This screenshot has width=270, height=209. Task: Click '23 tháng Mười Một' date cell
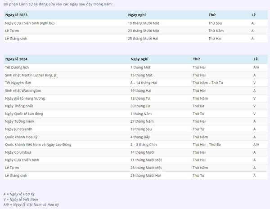click(x=144, y=31)
